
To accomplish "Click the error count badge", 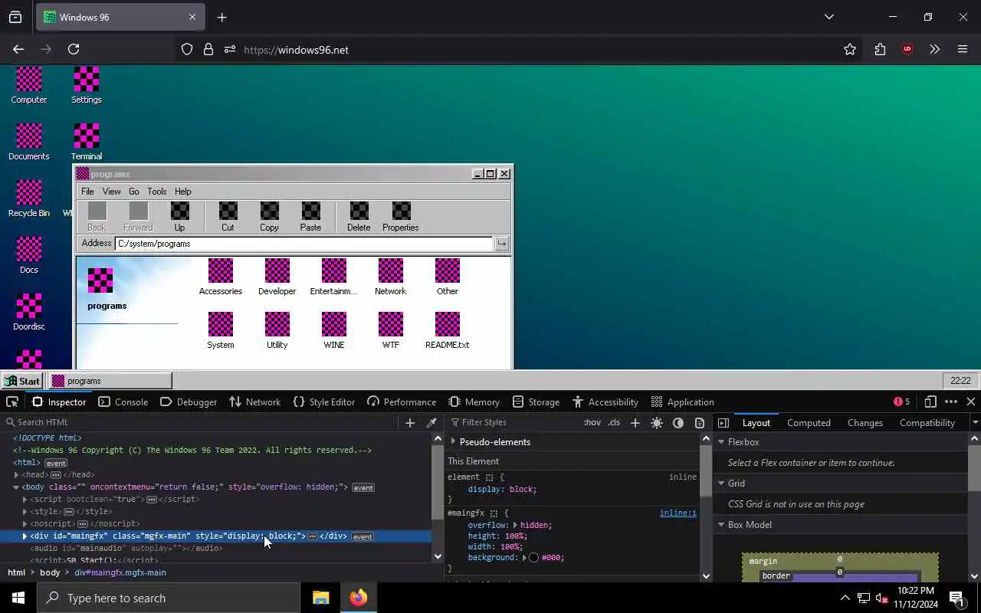I will (x=901, y=402).
